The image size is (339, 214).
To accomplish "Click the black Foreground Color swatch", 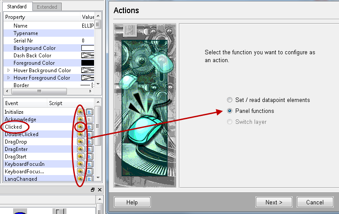I will (88, 63).
